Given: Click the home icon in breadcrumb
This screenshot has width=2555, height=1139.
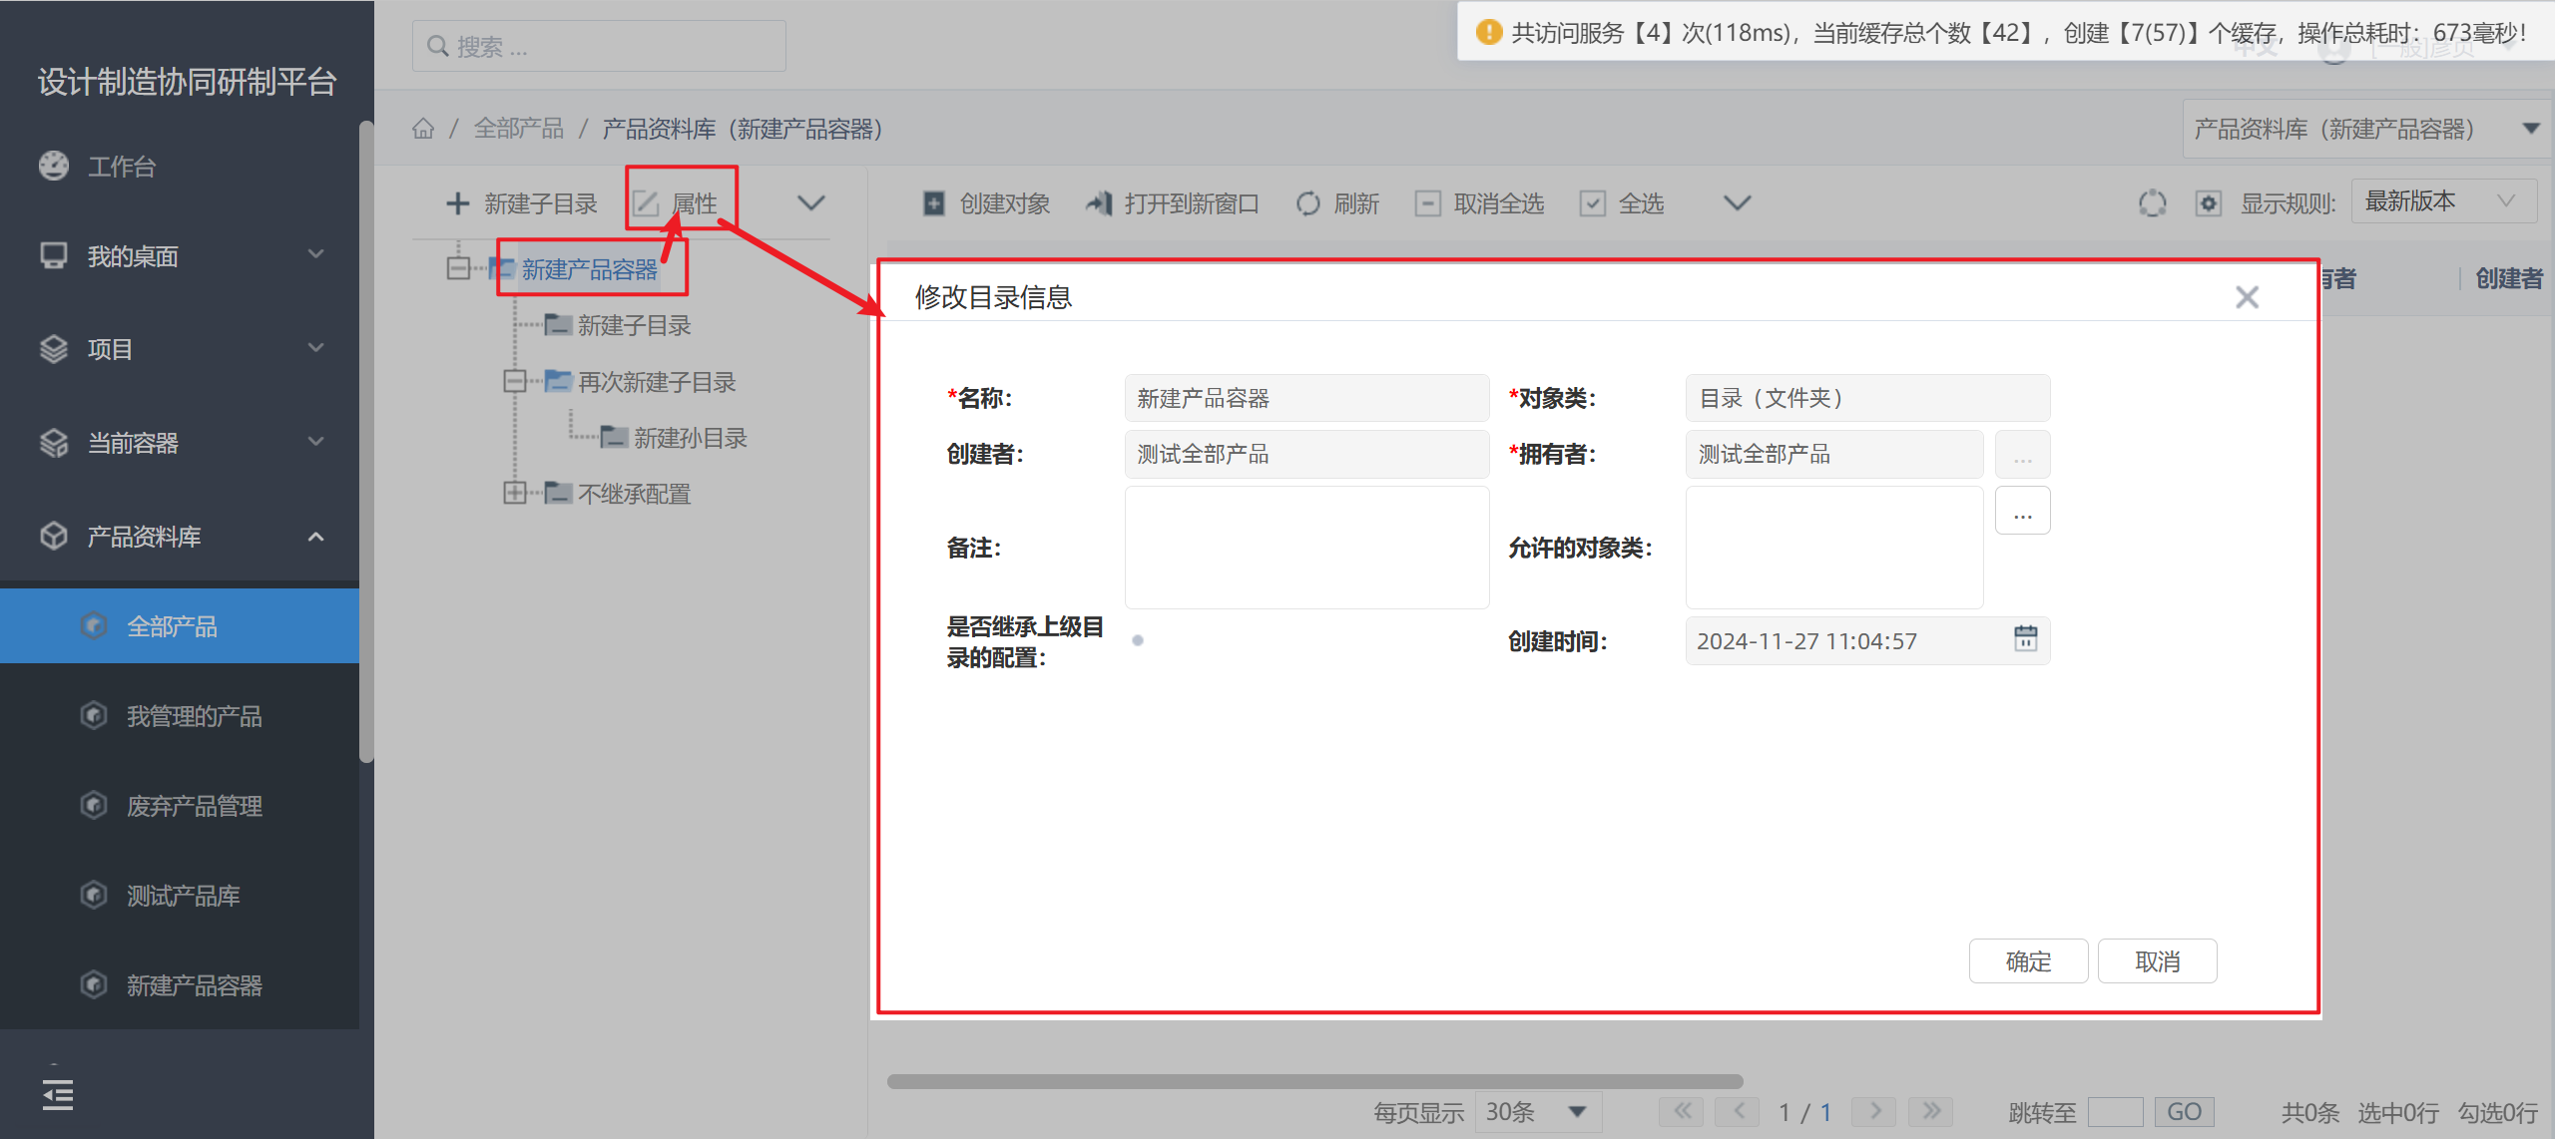Looking at the screenshot, I should [423, 129].
